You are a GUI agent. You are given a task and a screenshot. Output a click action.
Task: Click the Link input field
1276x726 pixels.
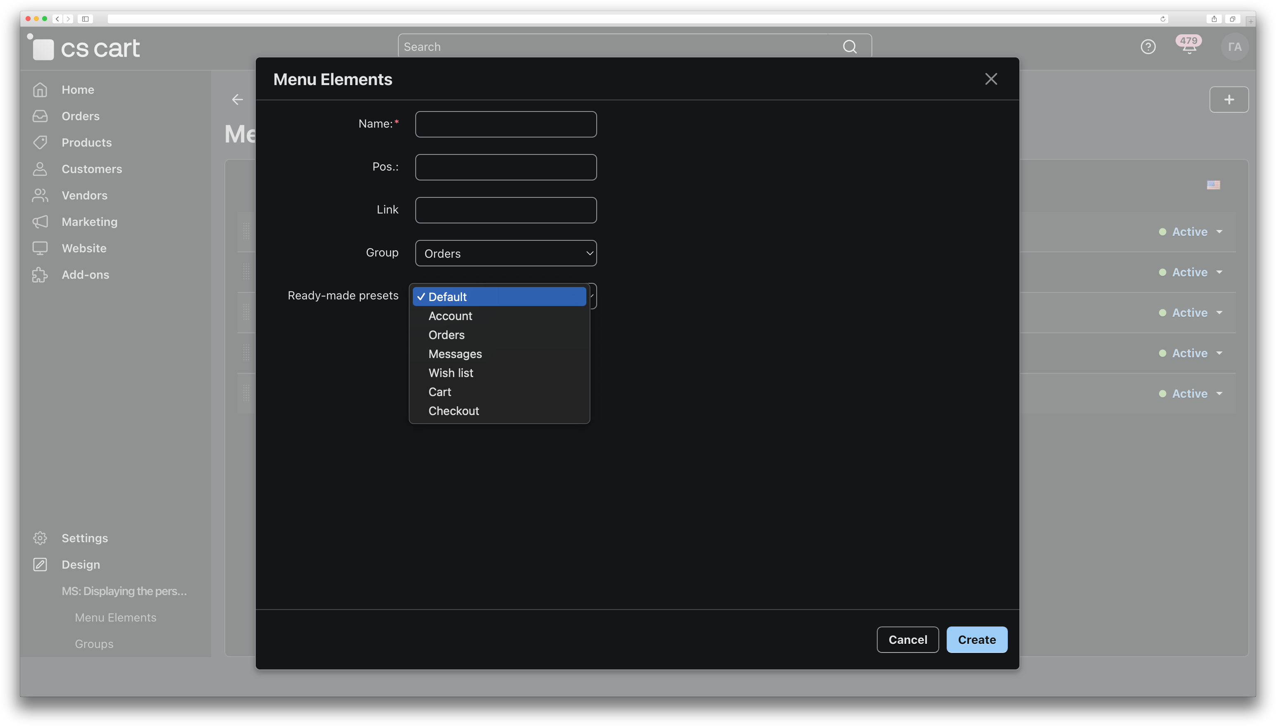(x=505, y=210)
